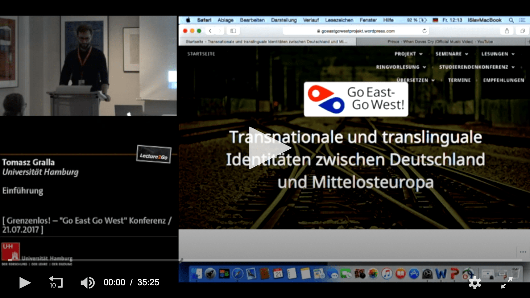The height and width of the screenshot is (298, 530).
Task: Start the video with the bottom play button
Action: pyautogui.click(x=25, y=282)
